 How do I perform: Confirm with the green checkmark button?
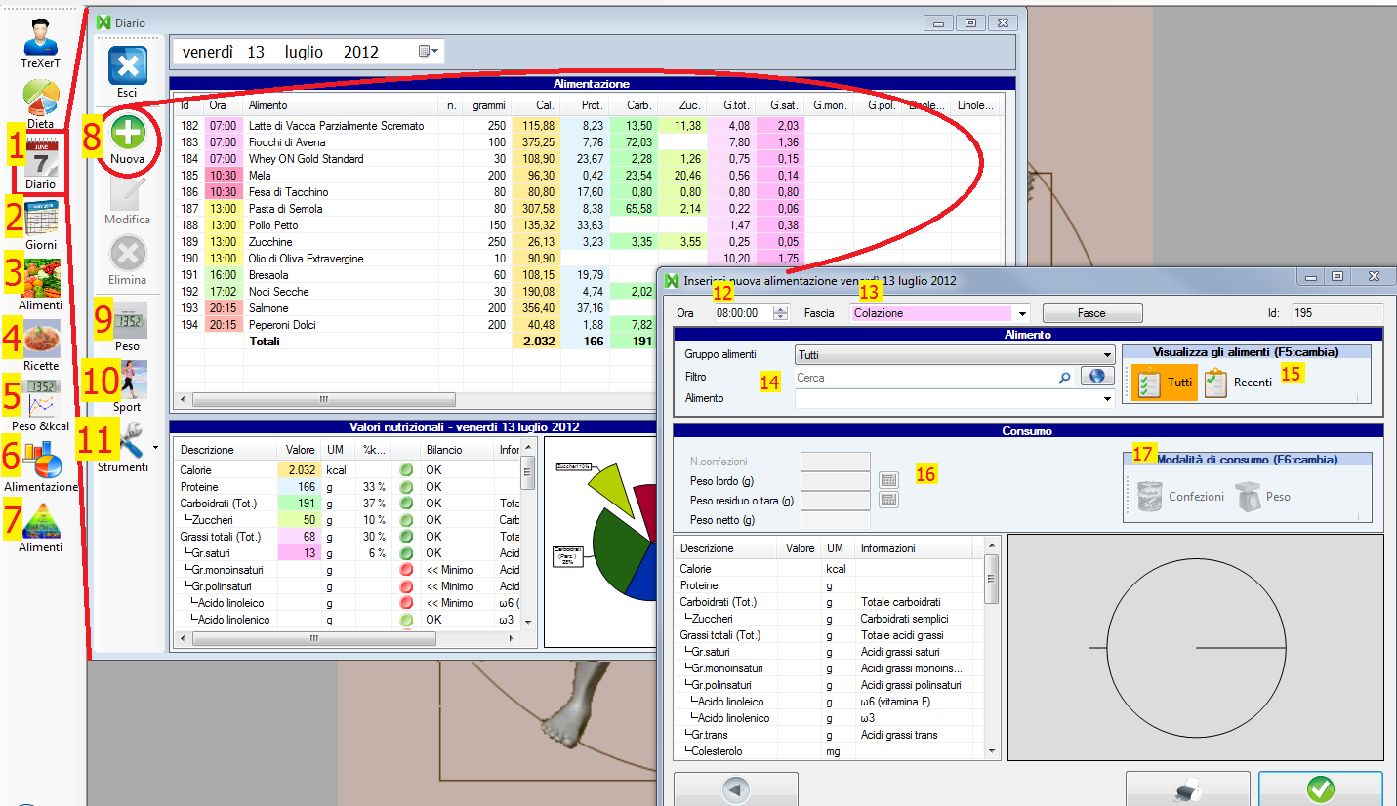tap(1320, 789)
